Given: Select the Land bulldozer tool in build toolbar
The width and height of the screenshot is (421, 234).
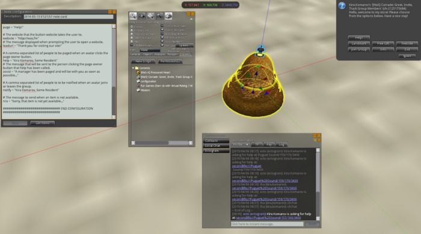Looking at the screenshot, I should pyautogui.click(x=168, y=16).
